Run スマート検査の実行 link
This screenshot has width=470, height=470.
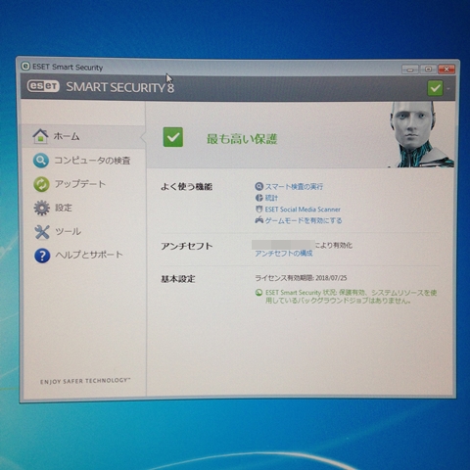(294, 187)
